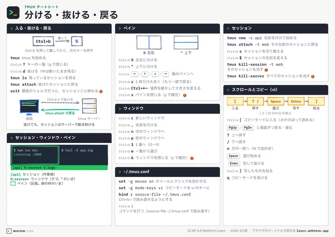Follow the learn.webterm.app footer link
This screenshot has height=237, width=335.
312,231
